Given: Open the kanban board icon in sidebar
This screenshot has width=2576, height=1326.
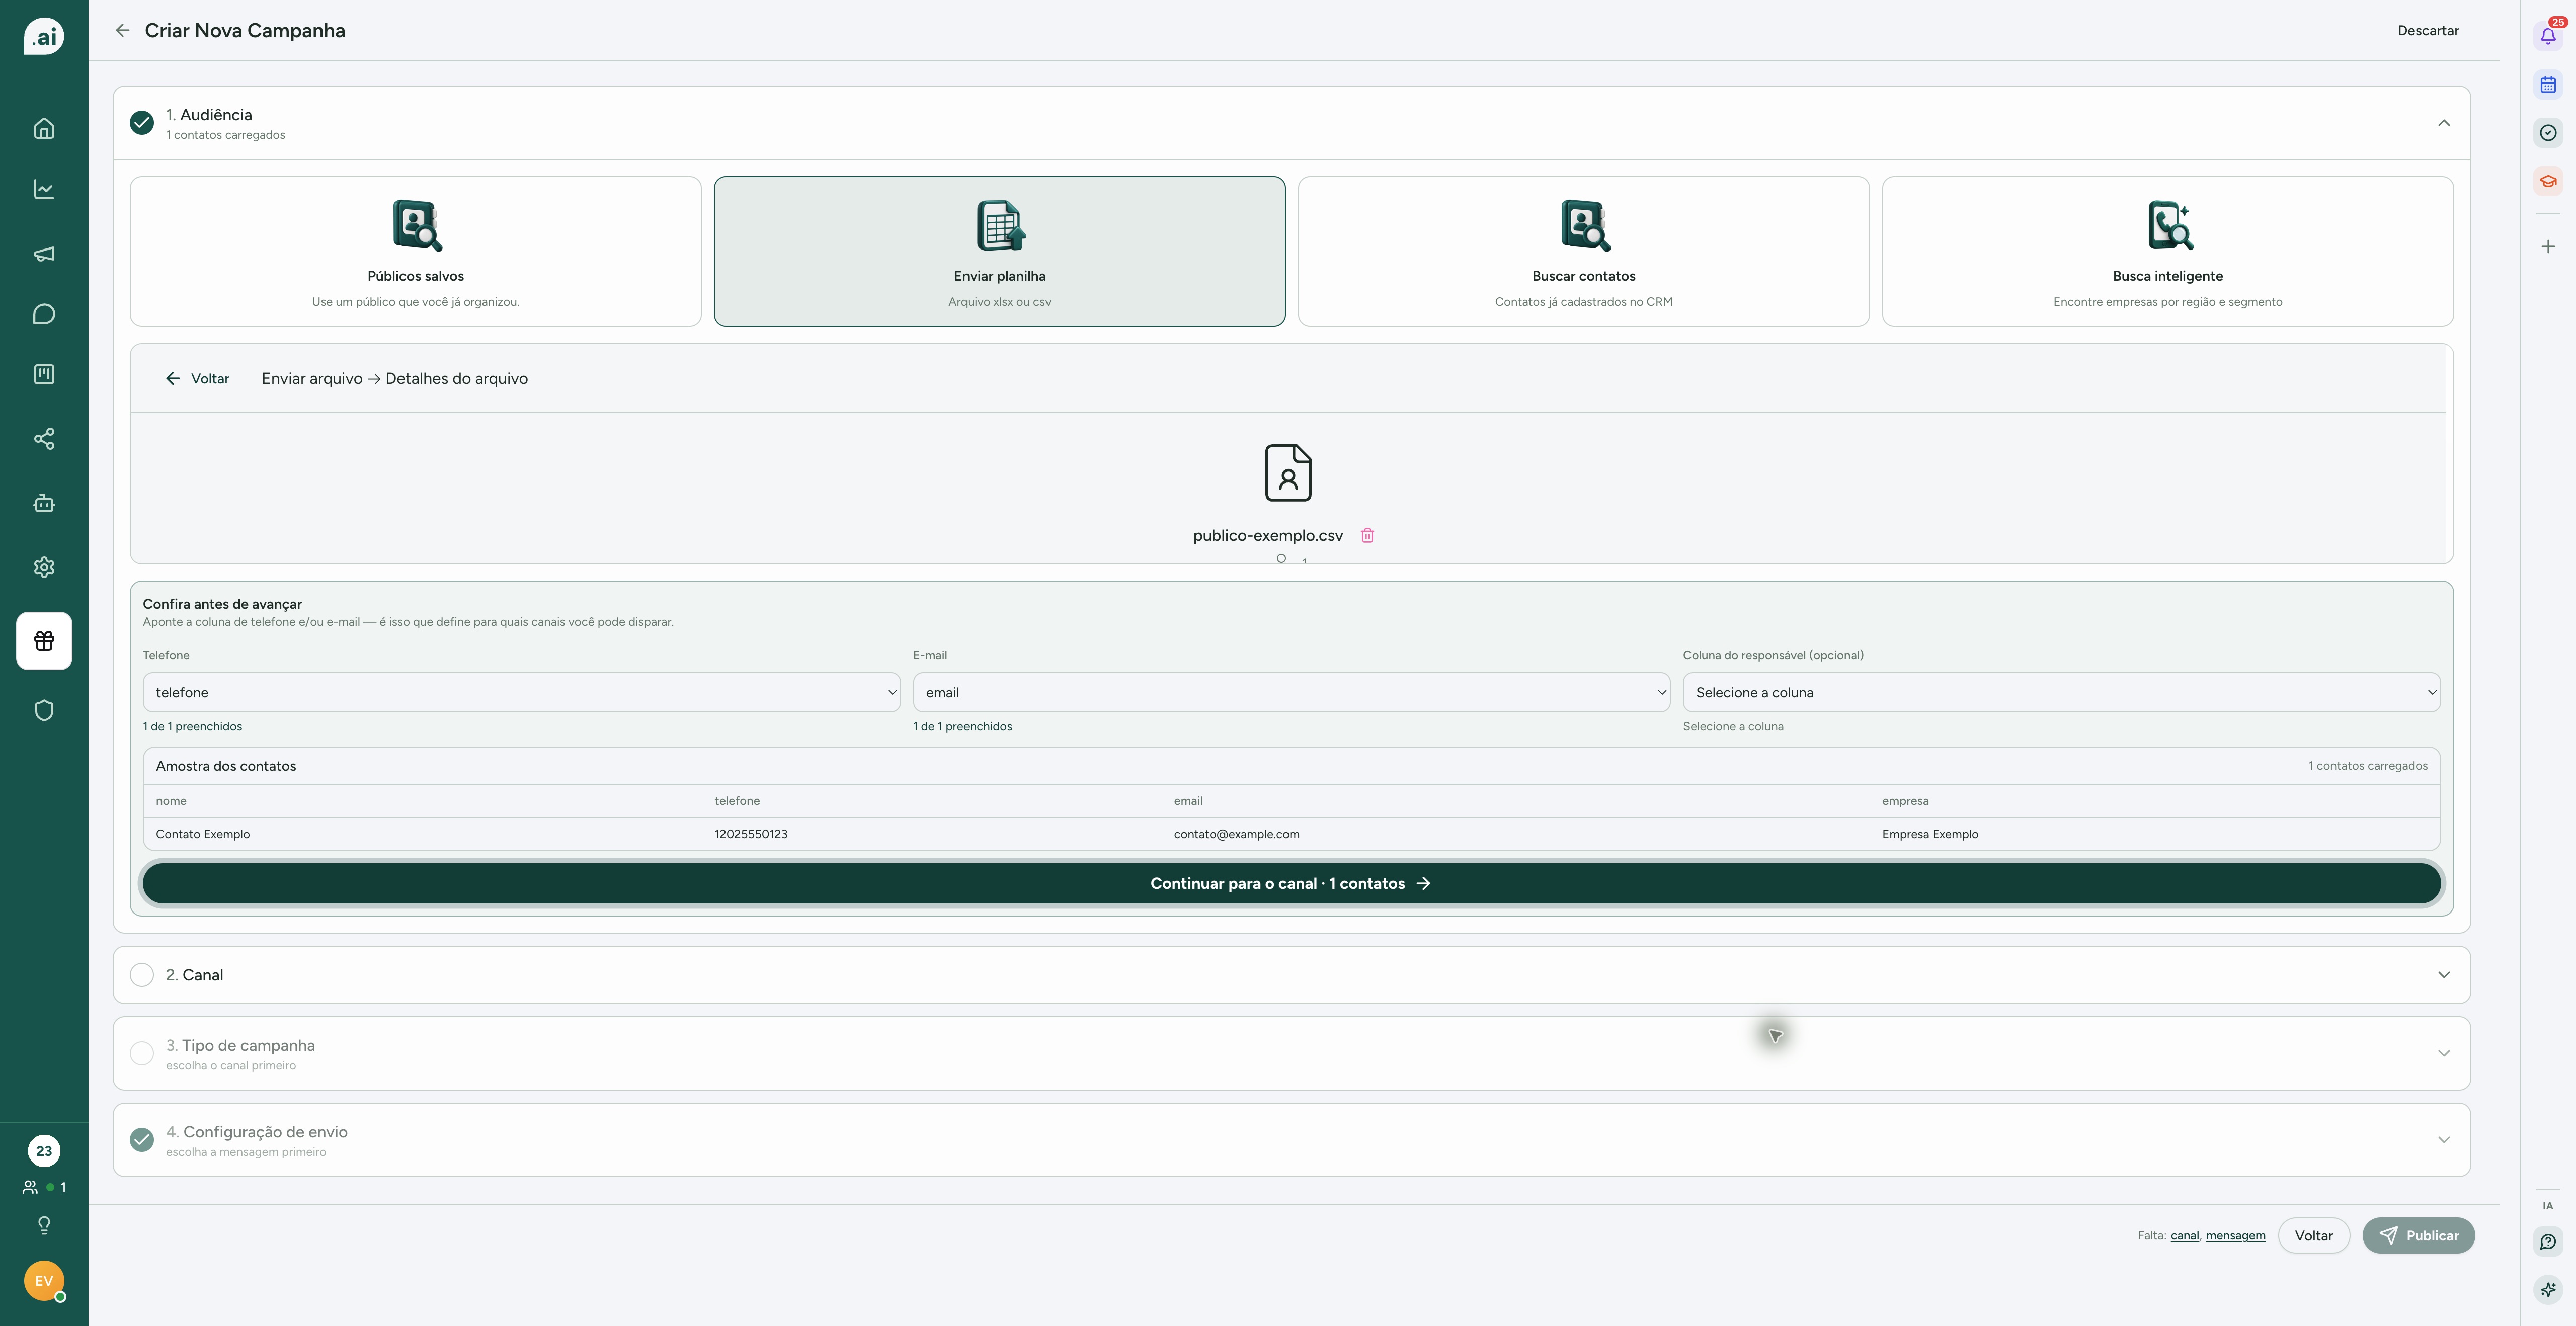Looking at the screenshot, I should click(44, 374).
